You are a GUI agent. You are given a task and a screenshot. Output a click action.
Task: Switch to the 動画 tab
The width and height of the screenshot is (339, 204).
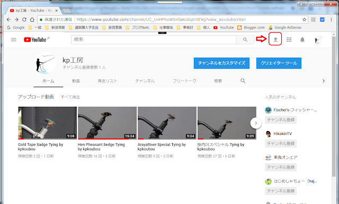(76, 81)
